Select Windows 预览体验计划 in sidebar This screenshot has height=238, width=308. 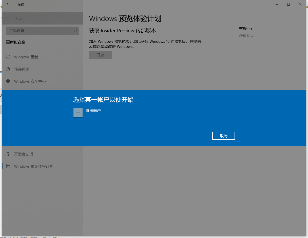click(42, 166)
